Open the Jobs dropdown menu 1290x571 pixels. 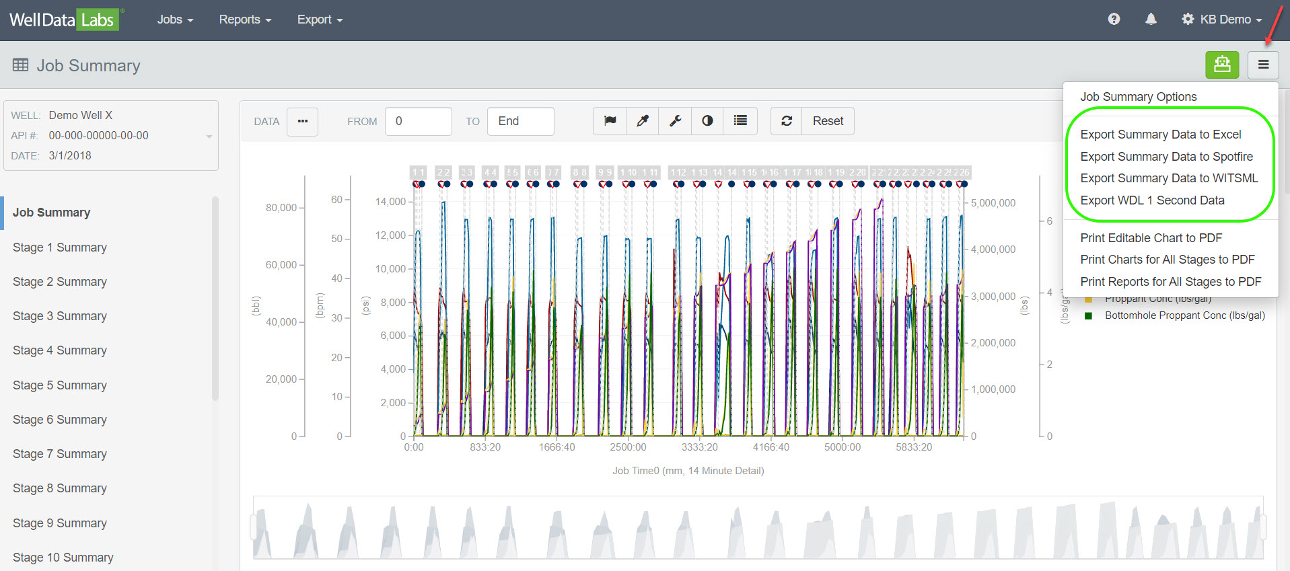point(175,20)
